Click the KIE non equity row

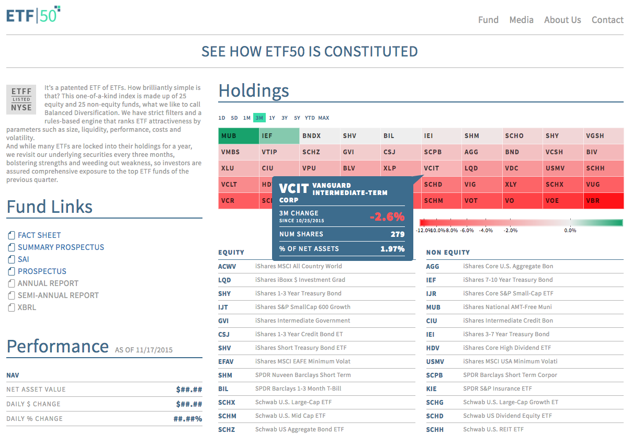[x=525, y=389]
